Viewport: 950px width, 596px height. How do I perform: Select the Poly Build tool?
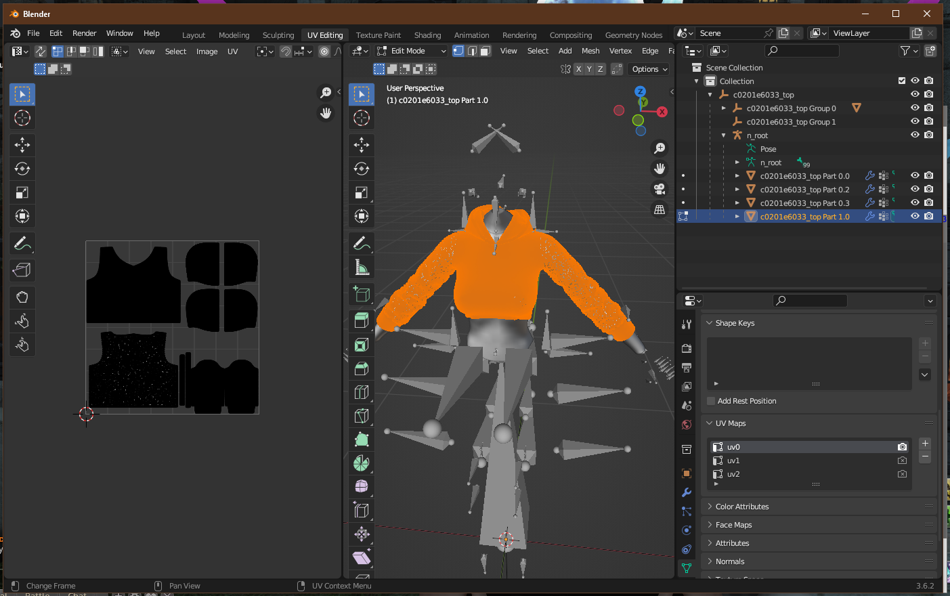(x=362, y=440)
